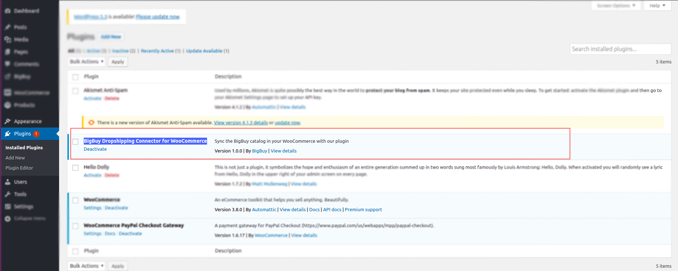Open the top Bulk Actions dropdown

(x=87, y=62)
